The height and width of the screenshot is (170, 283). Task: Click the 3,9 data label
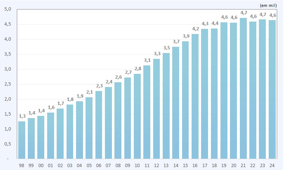(186, 36)
